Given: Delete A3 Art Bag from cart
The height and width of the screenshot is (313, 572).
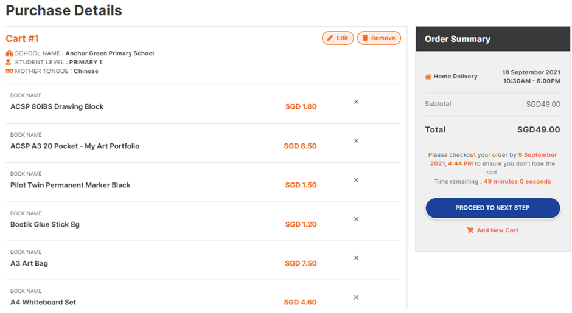Looking at the screenshot, I should tap(357, 258).
